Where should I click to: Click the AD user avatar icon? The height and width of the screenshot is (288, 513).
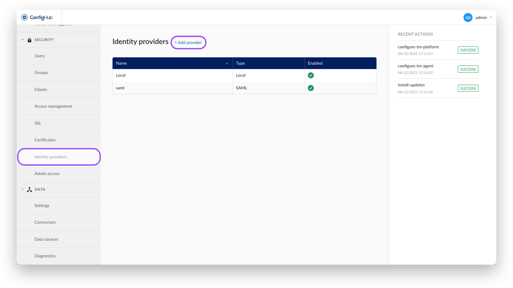point(468,18)
